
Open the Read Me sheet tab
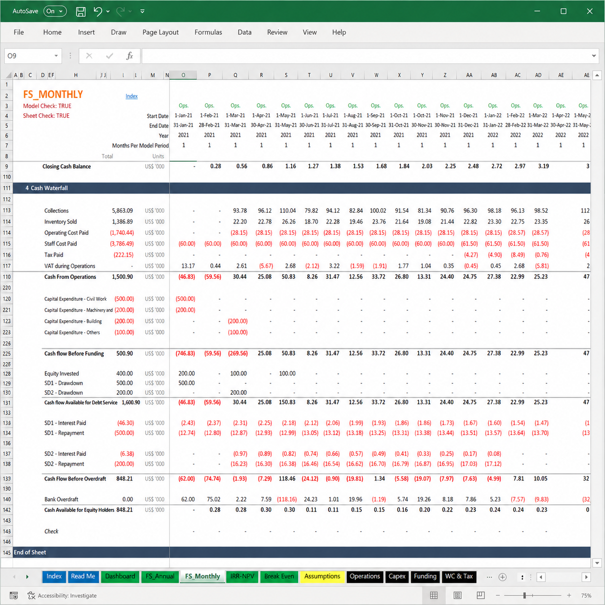83,577
